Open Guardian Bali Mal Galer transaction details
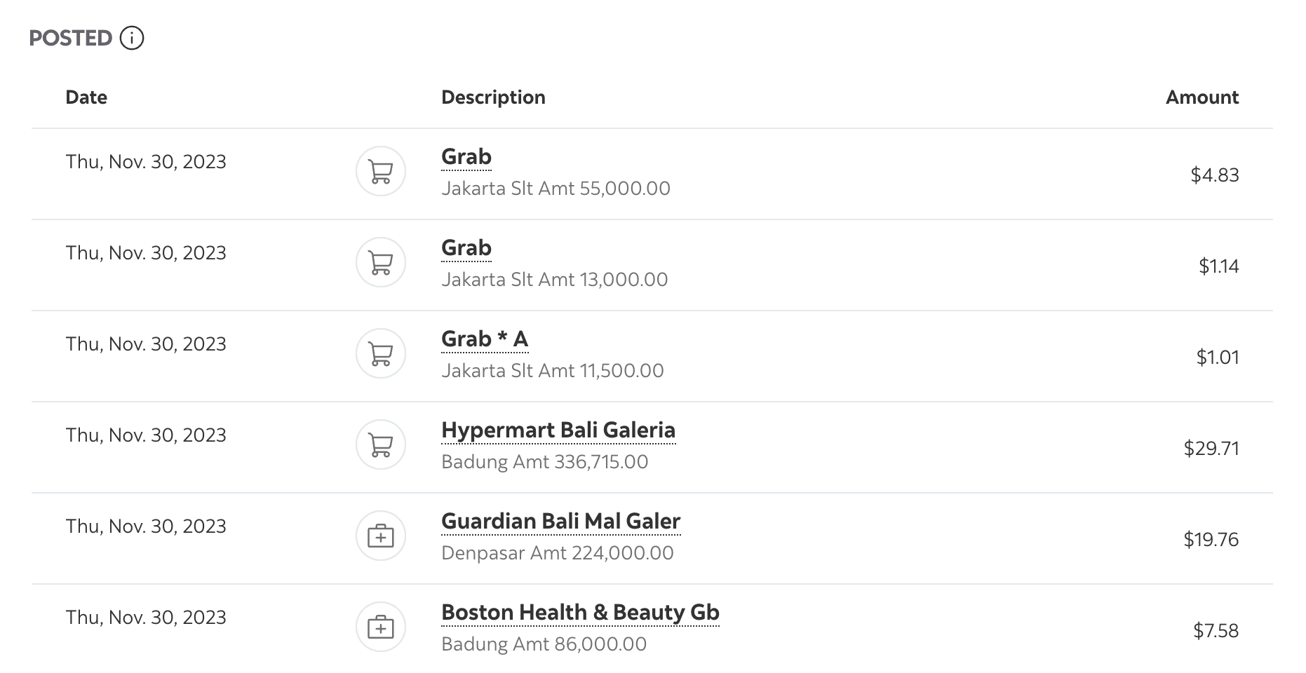The width and height of the screenshot is (1306, 673). pos(560,522)
